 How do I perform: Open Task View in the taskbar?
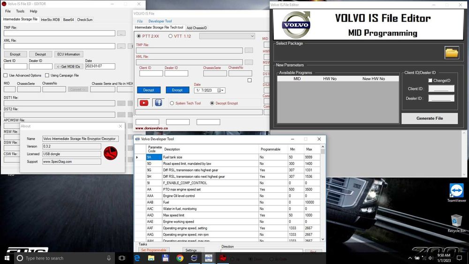[x=122, y=258]
